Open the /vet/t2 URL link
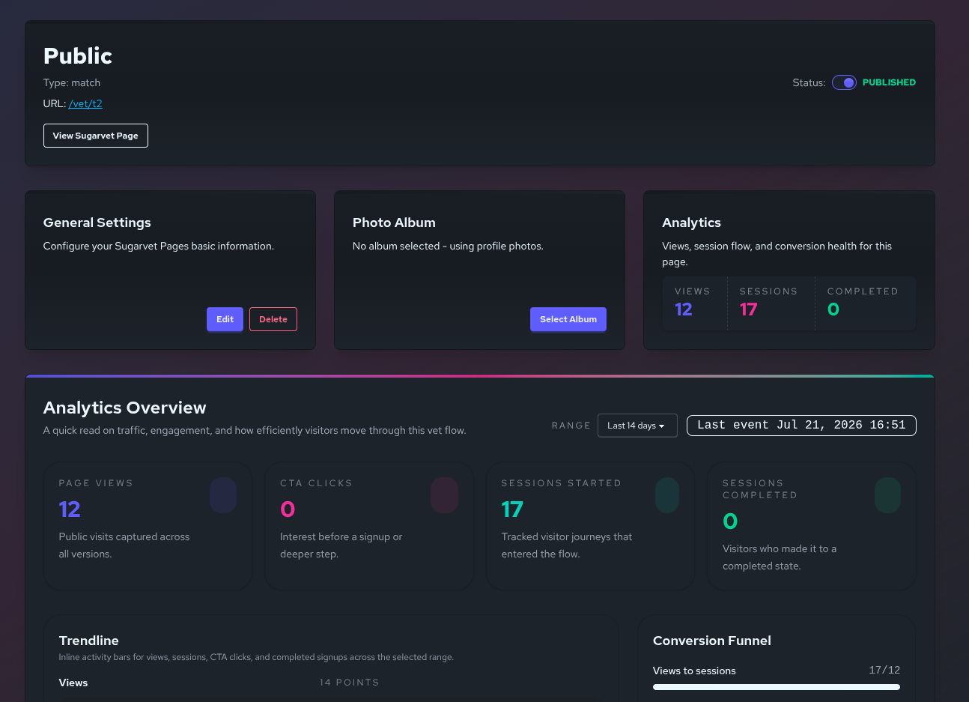 click(x=85, y=103)
